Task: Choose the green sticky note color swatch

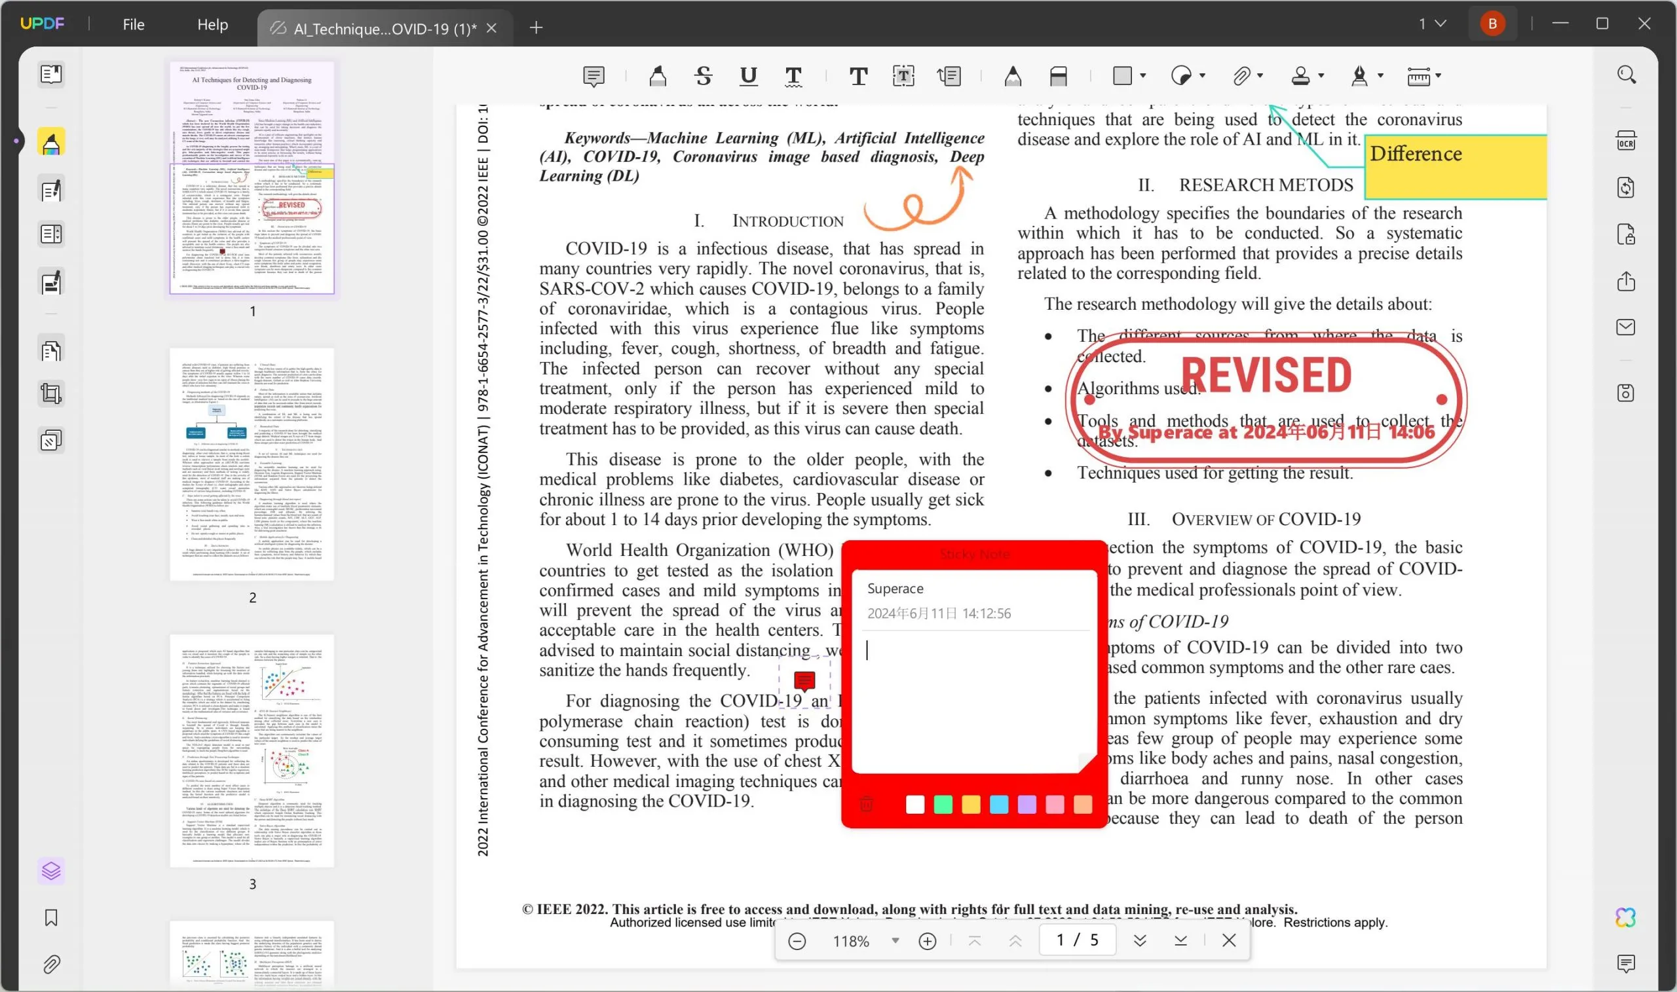Action: click(x=942, y=804)
